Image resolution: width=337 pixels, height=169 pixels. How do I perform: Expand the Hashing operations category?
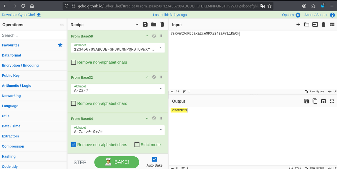tap(9, 156)
